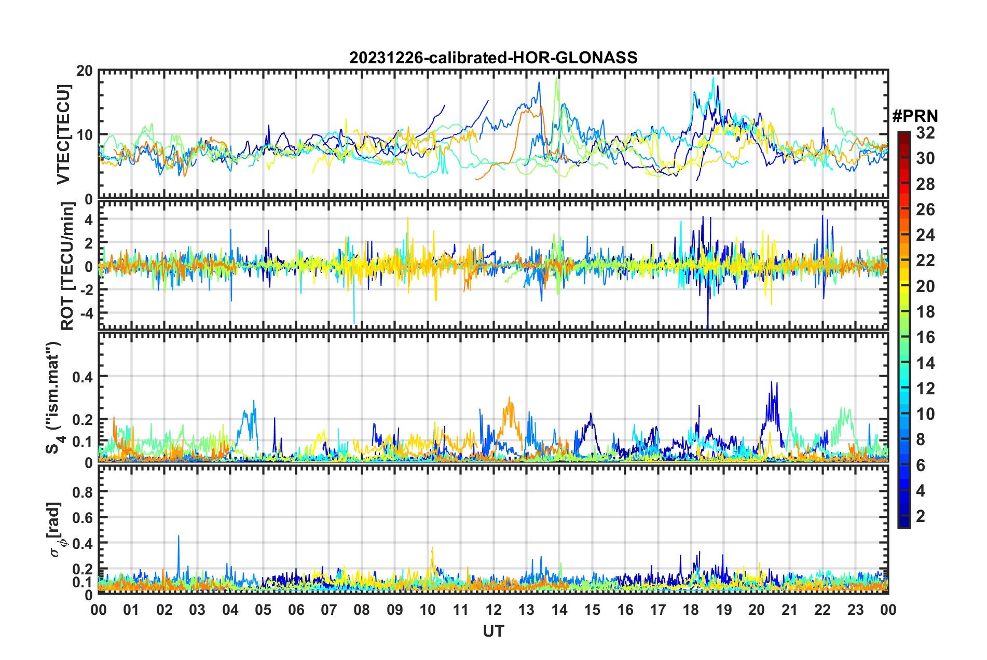This screenshot has height=660, width=987.
Task: Click x-axis tick label 12
Action: [x=493, y=610]
